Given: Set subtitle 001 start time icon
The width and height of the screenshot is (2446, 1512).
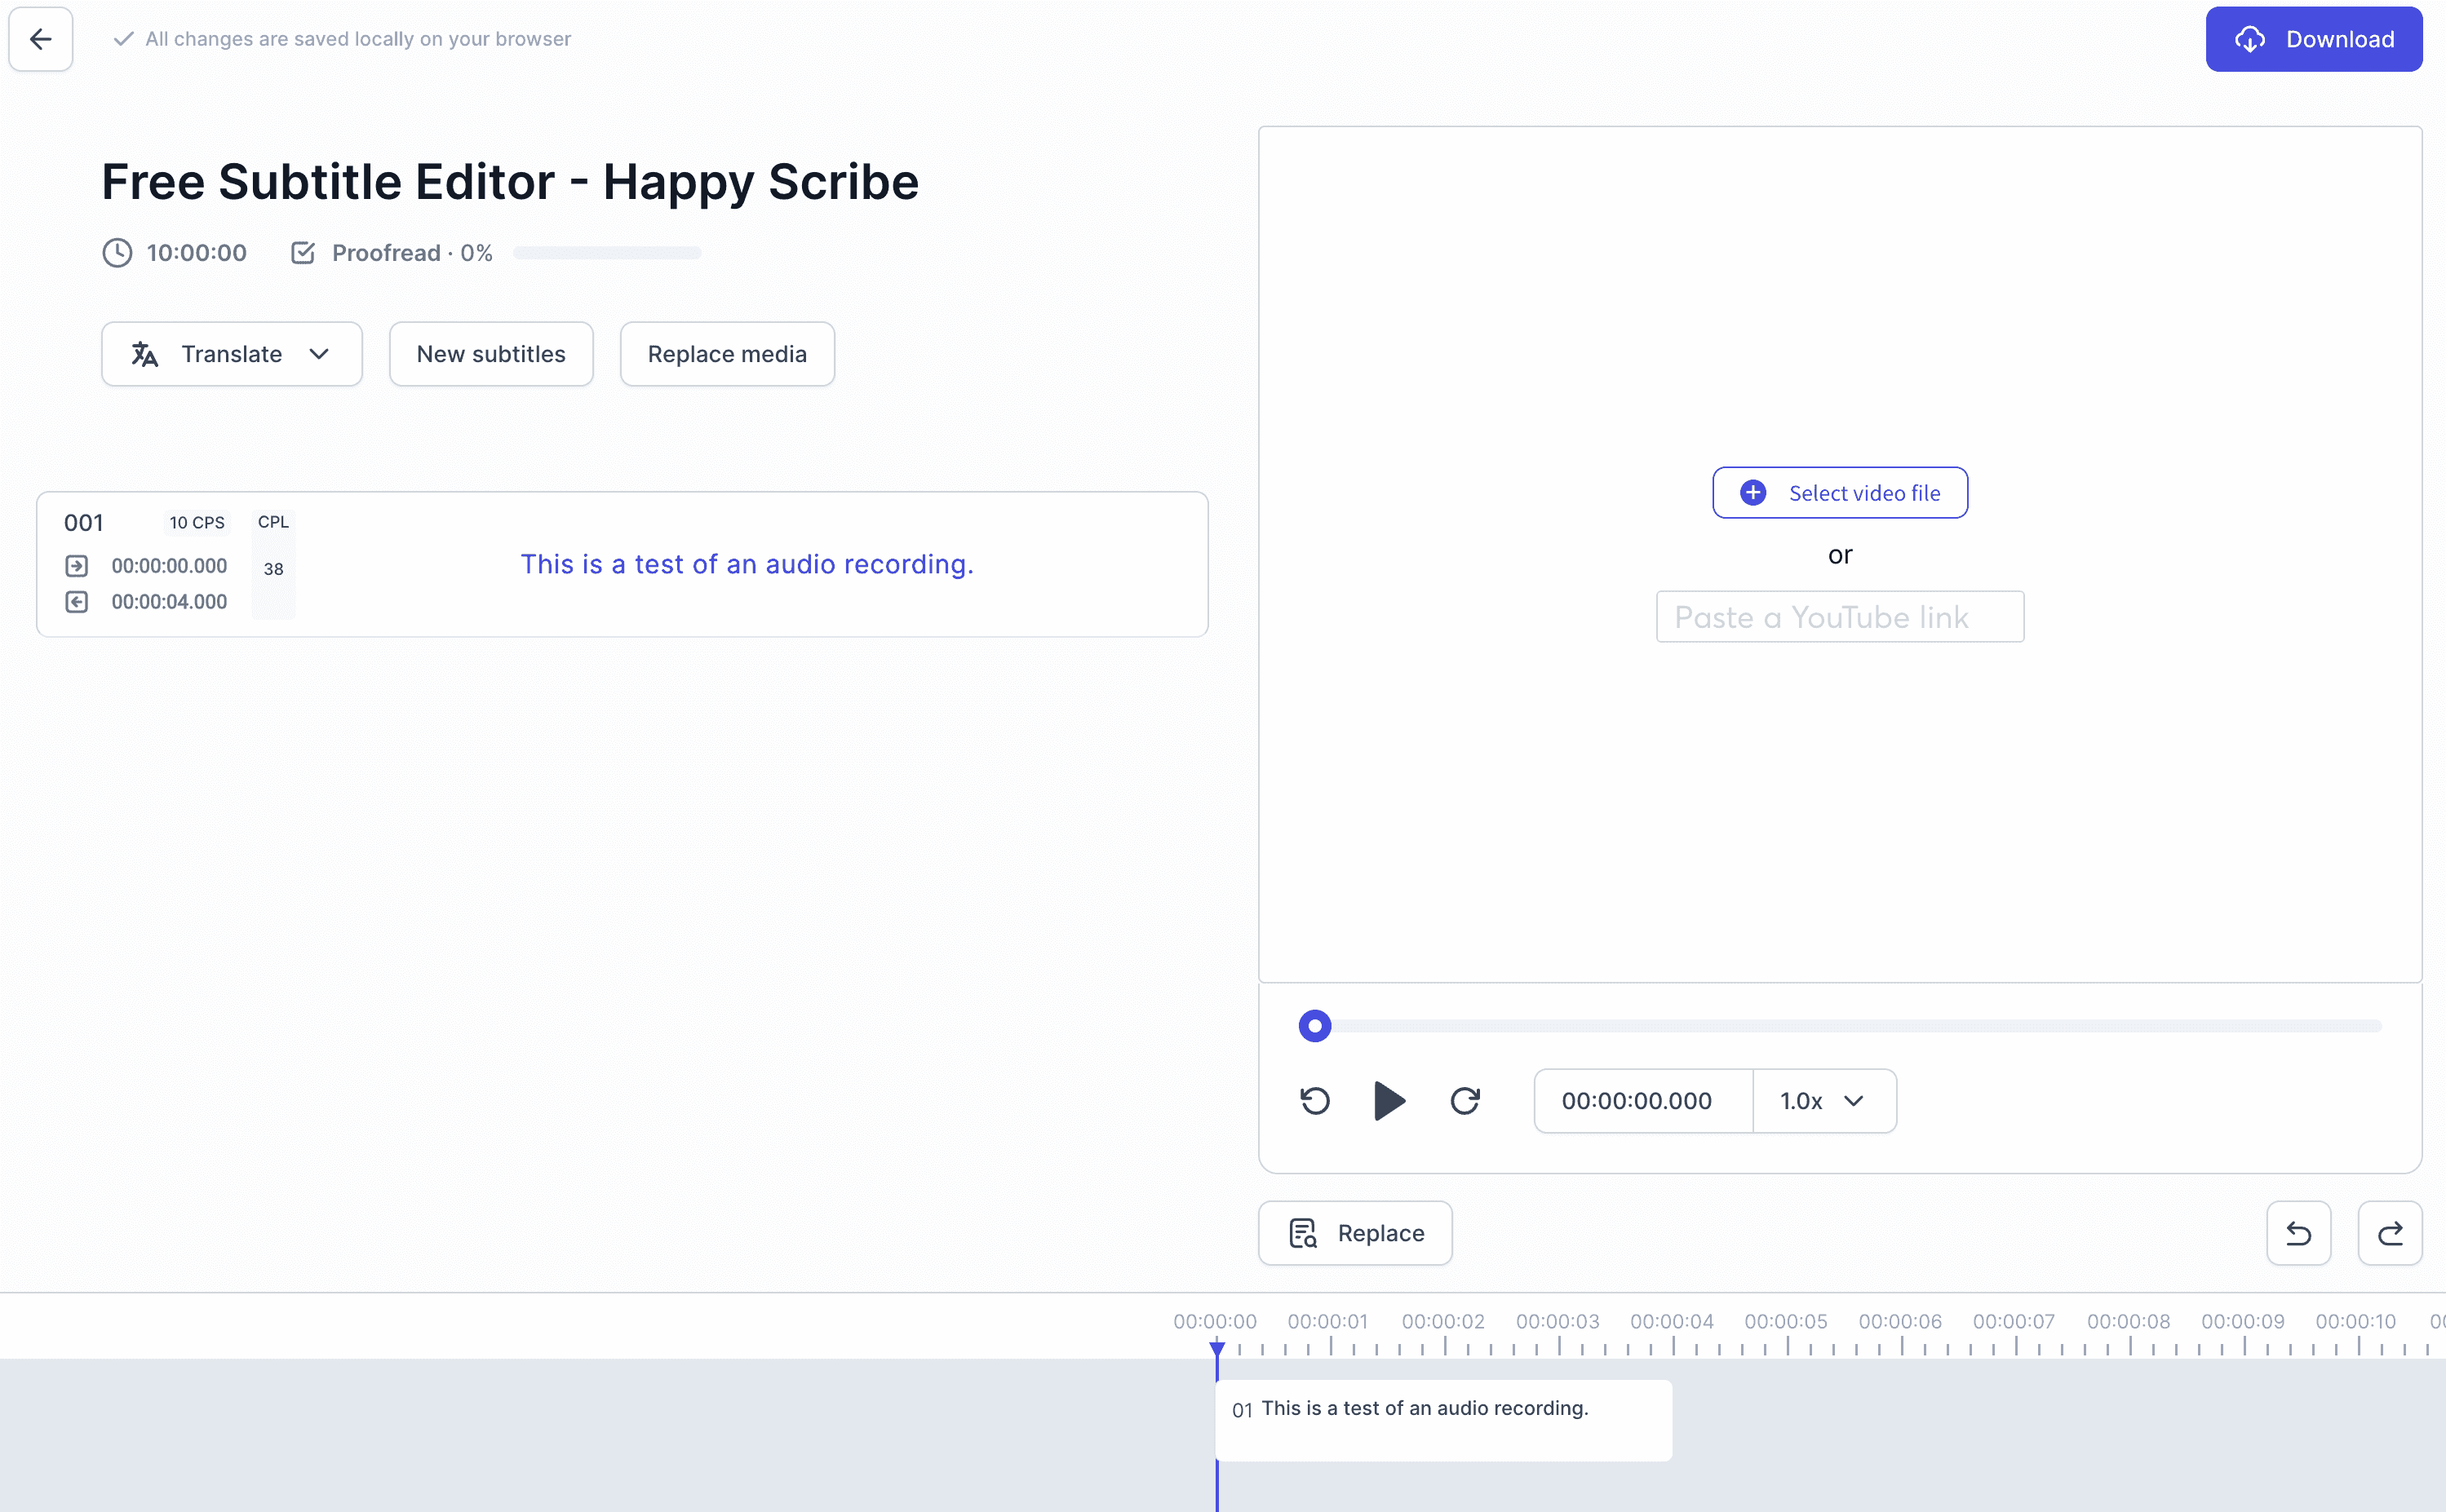Looking at the screenshot, I should [77, 566].
